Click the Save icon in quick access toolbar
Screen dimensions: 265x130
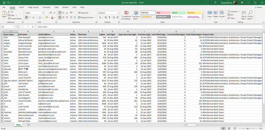[x=4, y=2]
